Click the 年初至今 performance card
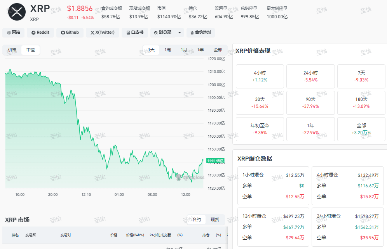Image resolution: width=387 pixels, height=249 pixels. (x=260, y=129)
